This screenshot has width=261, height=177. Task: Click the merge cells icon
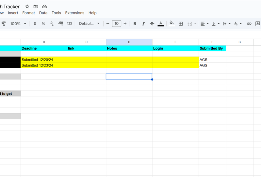(x=189, y=24)
